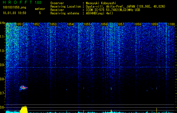Click the HROFFT 1.0.0 title text
The image size is (177, 113).
pyautogui.click(x=22, y=2)
